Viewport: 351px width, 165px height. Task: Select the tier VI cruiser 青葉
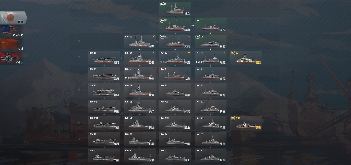(175, 90)
